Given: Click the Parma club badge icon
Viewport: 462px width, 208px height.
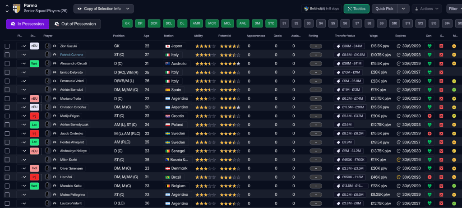Looking at the screenshot, I should pyautogui.click(x=17, y=8).
